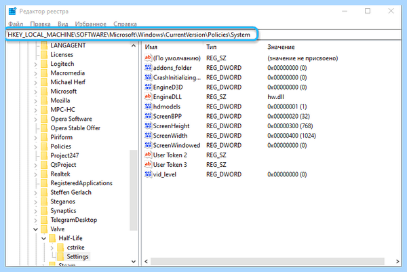Collapse the Valve key
407x272 pixels.
pyautogui.click(x=35, y=229)
